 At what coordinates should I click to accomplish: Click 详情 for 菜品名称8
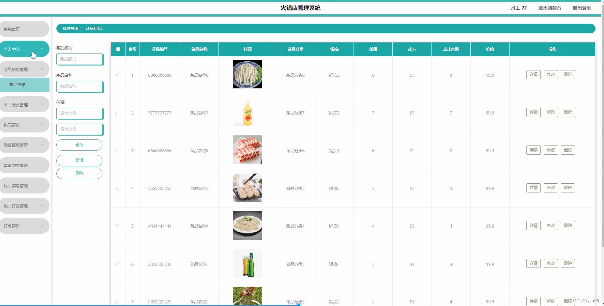point(534,74)
